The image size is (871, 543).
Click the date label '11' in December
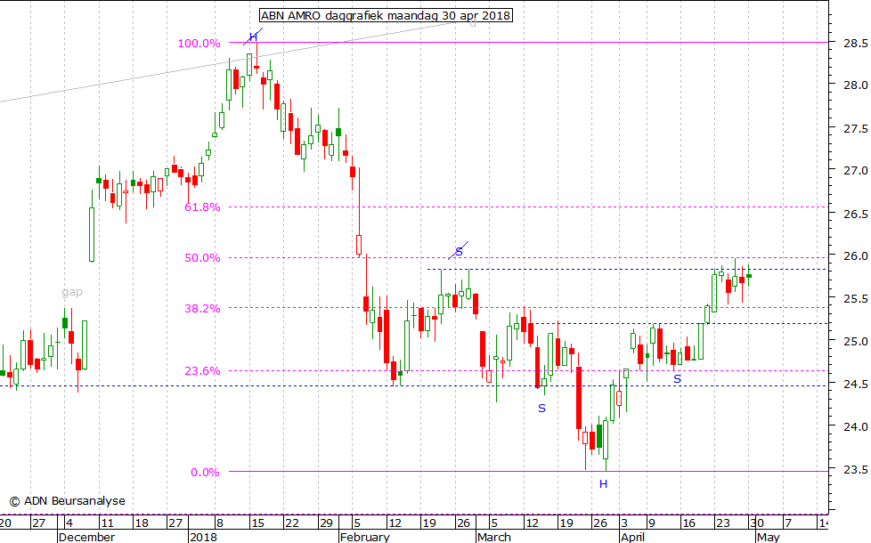[107, 523]
